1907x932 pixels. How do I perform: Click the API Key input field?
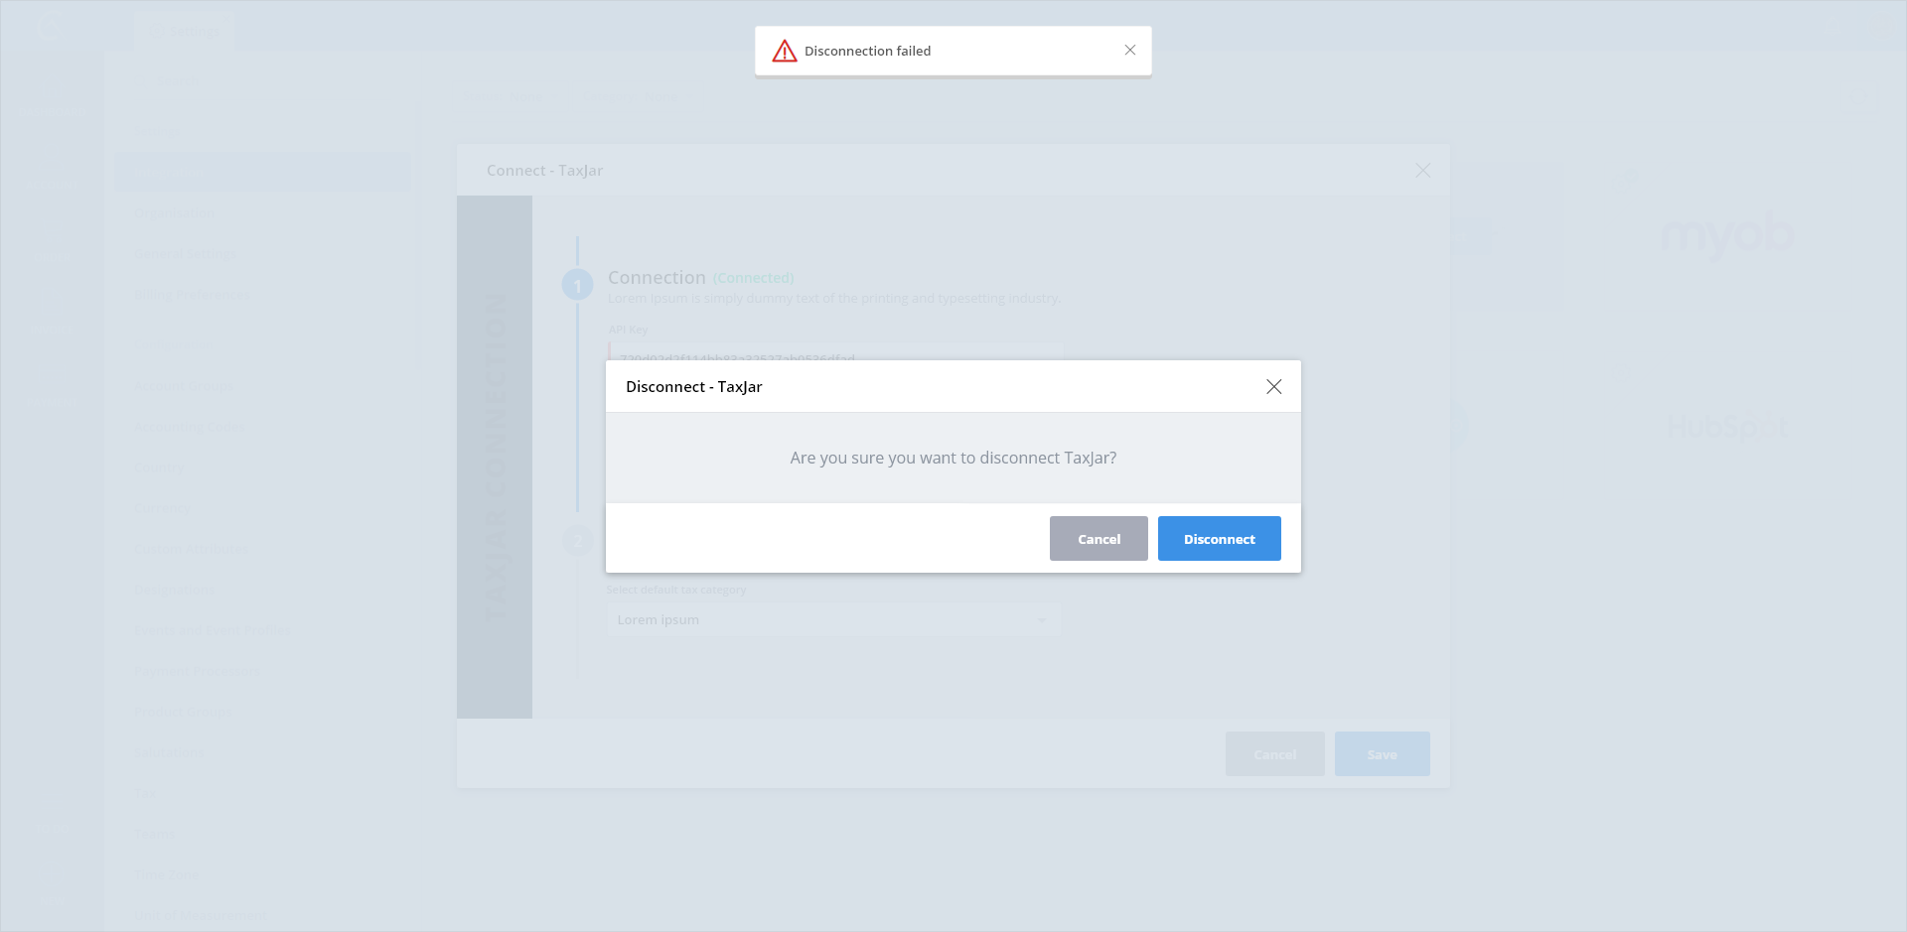click(x=834, y=353)
